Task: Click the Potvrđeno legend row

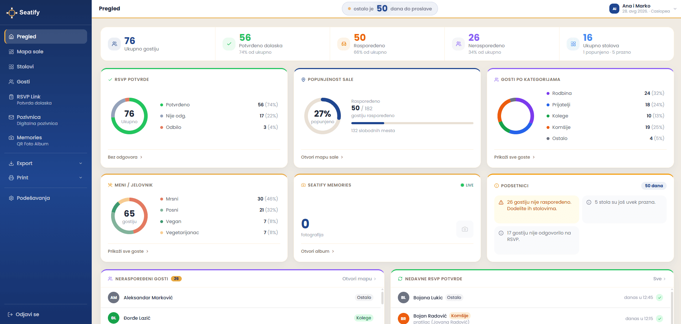Action: pos(219,105)
